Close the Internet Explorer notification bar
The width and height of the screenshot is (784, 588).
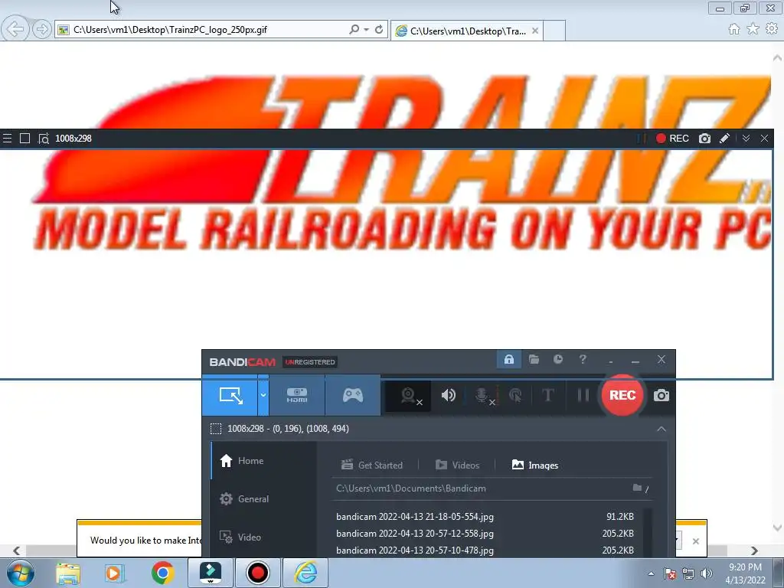(x=695, y=541)
